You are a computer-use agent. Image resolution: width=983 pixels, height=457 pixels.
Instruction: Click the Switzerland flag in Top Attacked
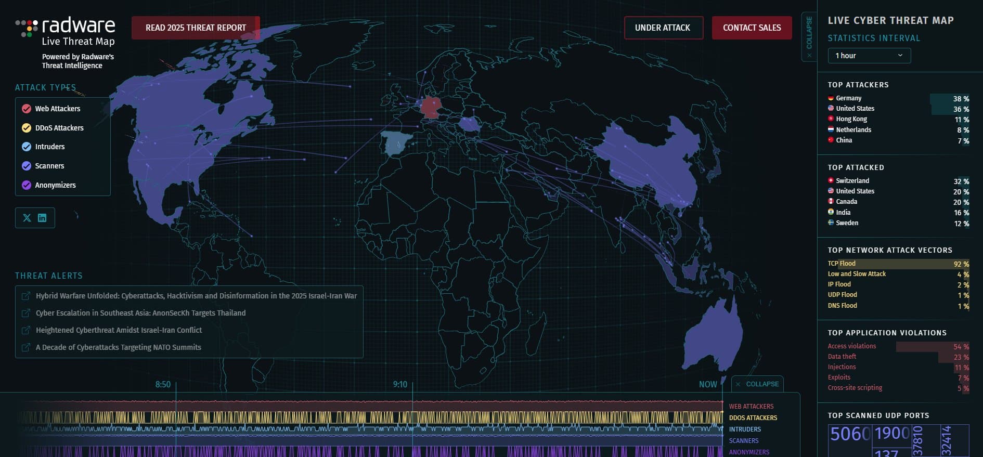pyautogui.click(x=831, y=180)
